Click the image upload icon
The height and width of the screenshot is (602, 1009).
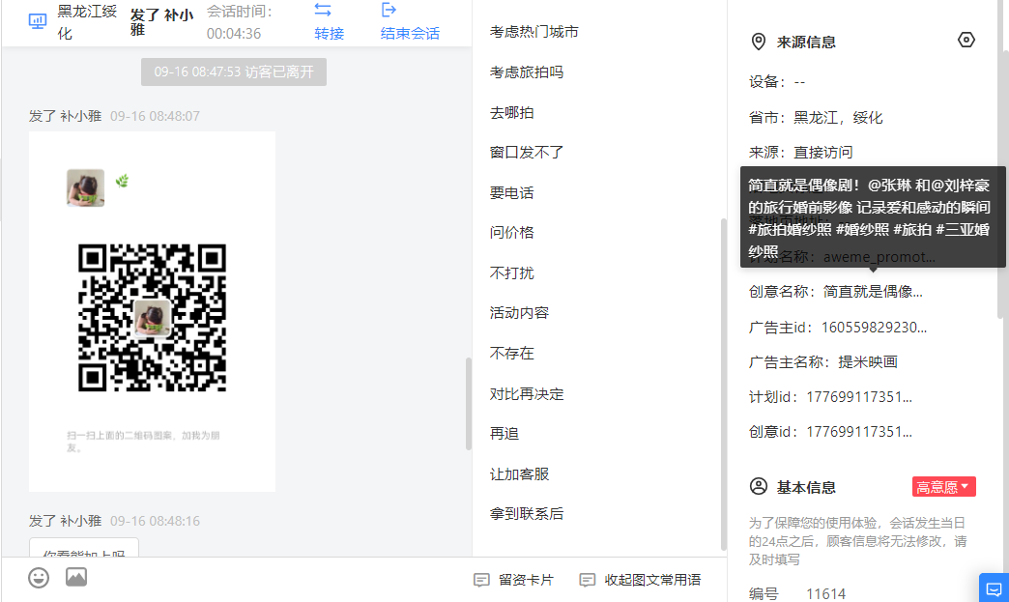pyautogui.click(x=76, y=577)
